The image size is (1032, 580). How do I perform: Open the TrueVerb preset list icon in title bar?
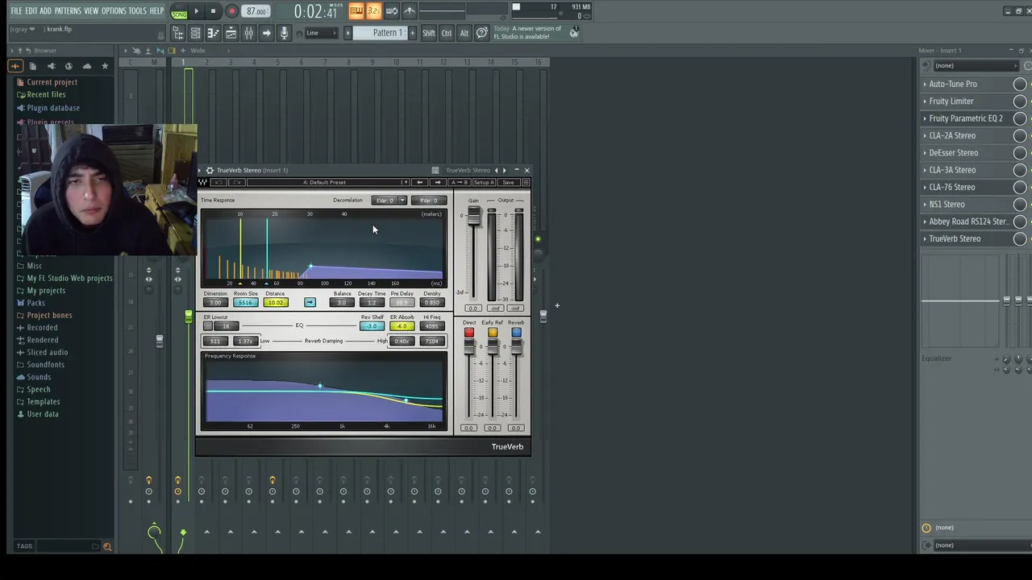coord(435,170)
